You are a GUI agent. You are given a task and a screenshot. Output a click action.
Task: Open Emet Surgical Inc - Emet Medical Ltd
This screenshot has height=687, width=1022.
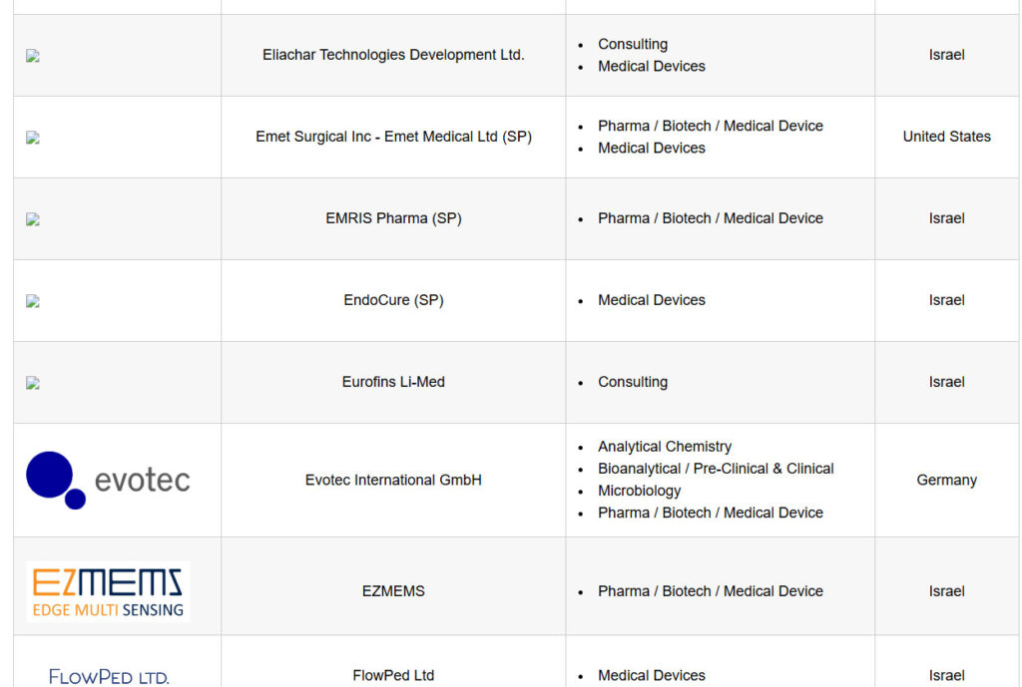(x=393, y=137)
